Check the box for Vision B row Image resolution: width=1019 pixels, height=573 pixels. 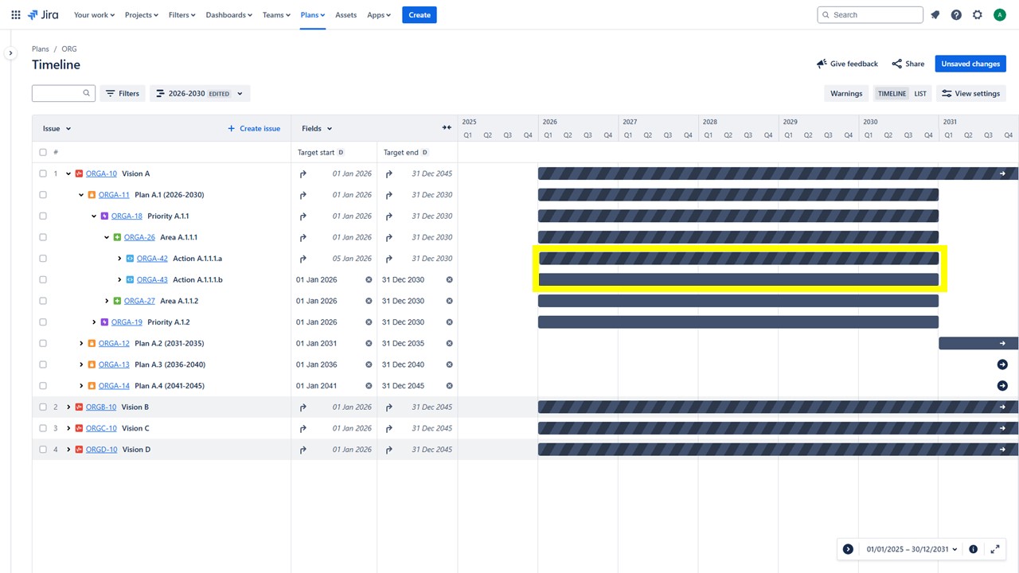pyautogui.click(x=43, y=407)
